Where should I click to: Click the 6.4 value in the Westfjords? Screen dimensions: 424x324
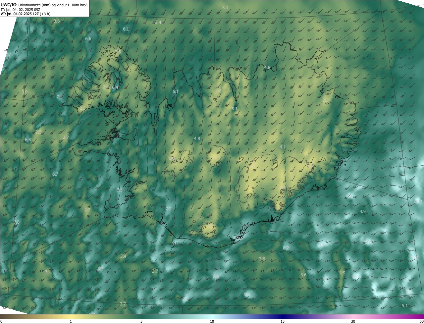[x=115, y=87]
